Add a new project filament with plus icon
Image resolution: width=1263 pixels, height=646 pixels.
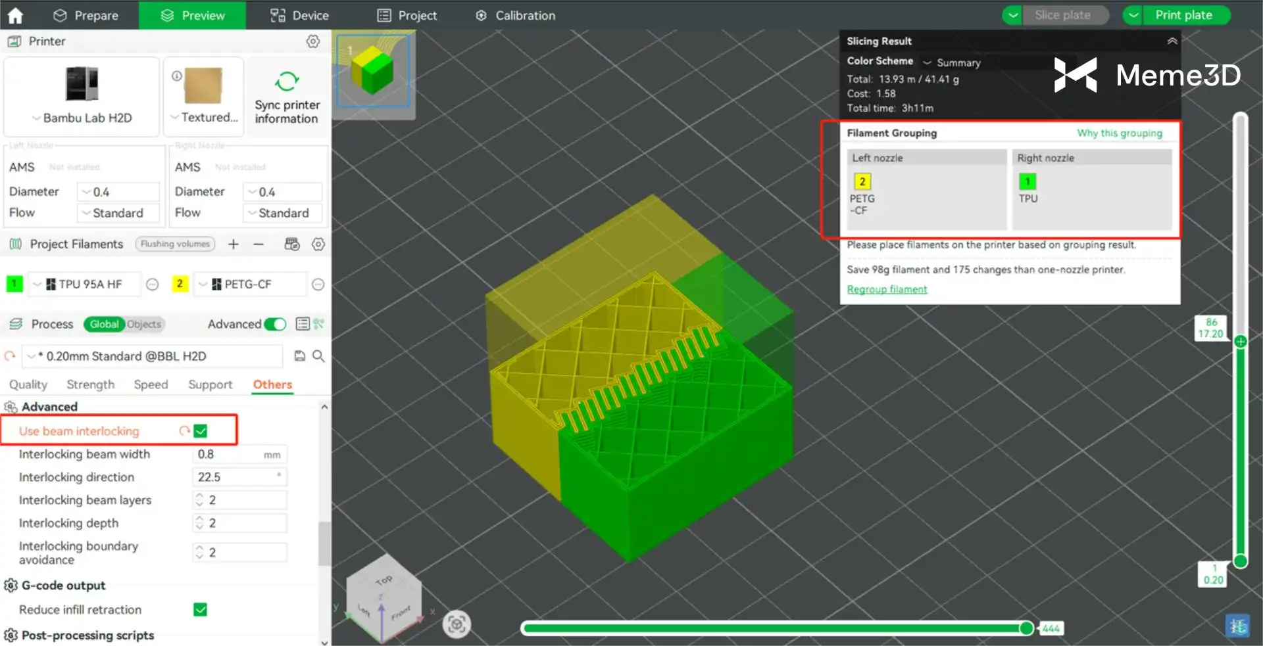[234, 244]
